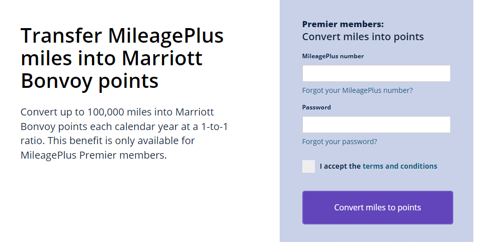
Task: Click 'Bonvoy points' on heading's last line
Action: pyautogui.click(x=90, y=80)
